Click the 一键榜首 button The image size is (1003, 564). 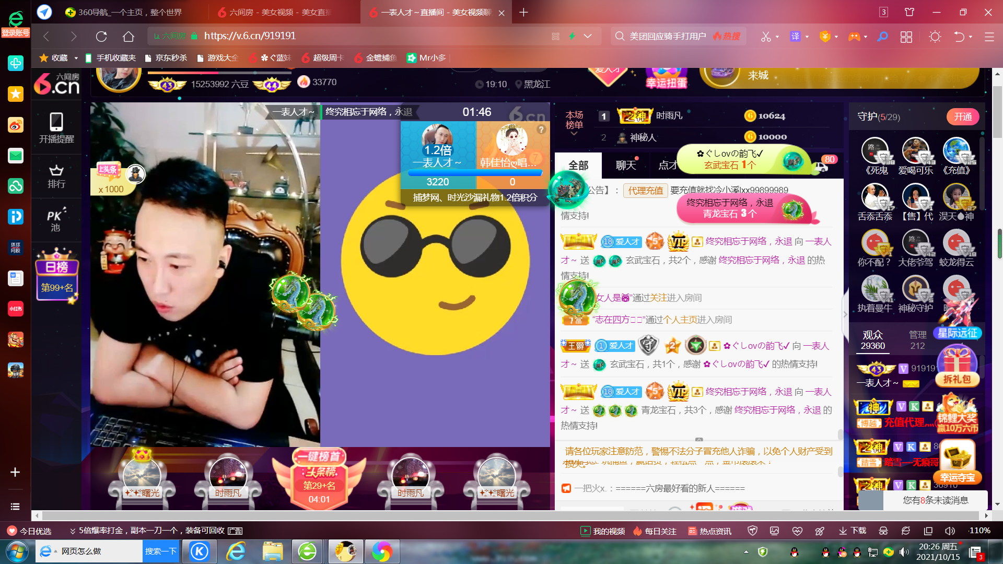point(319,456)
